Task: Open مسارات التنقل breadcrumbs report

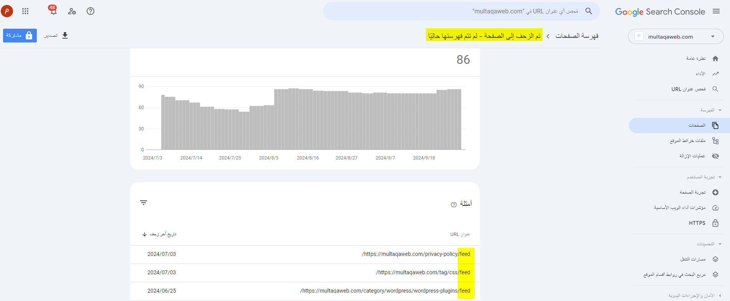Action: coord(679,259)
